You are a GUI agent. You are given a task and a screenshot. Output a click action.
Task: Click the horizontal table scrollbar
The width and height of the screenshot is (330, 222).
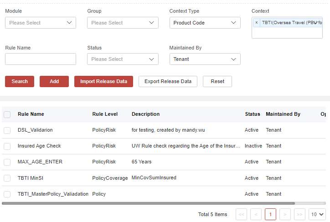149,203
